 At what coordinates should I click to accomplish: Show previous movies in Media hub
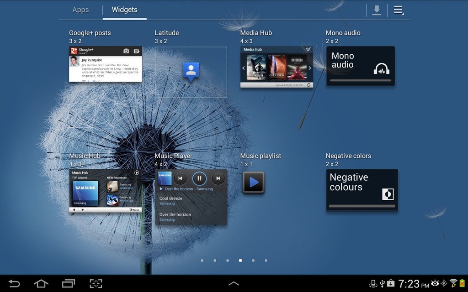[243, 68]
